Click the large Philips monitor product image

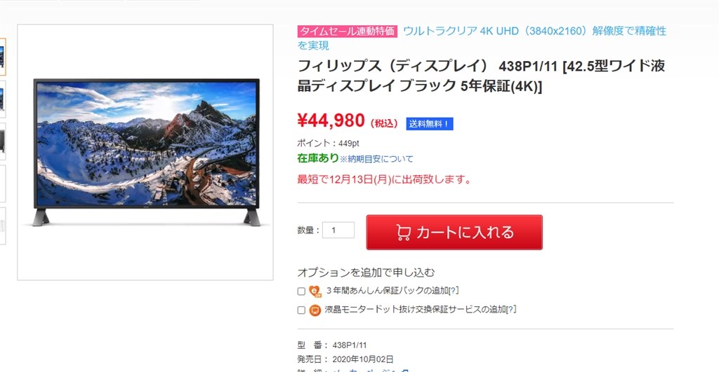pos(146,152)
